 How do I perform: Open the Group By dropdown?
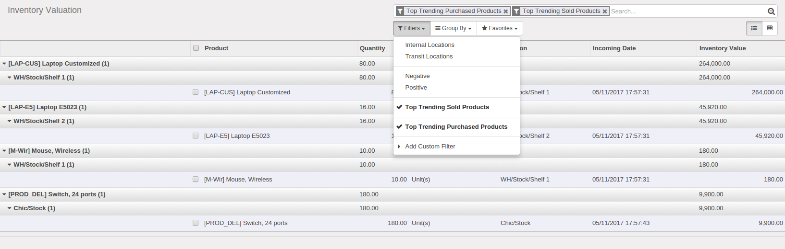point(454,28)
